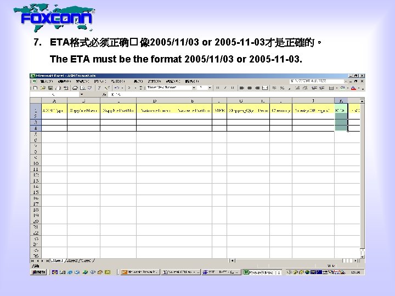Switch to Microsoft PowerPoint taskbar button
Image resolution: width=395 pixels, height=296 pixels.
click(x=140, y=272)
